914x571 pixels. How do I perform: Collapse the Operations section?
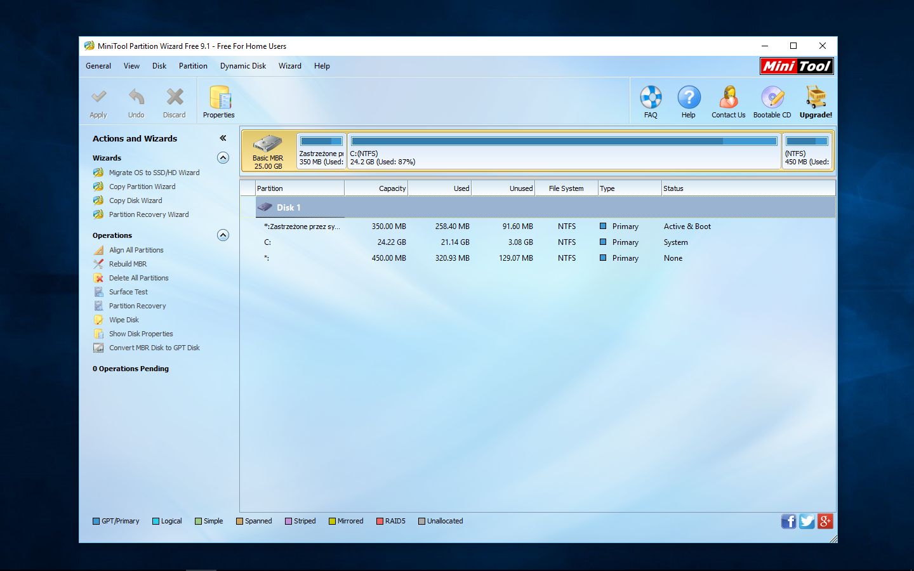pos(223,235)
